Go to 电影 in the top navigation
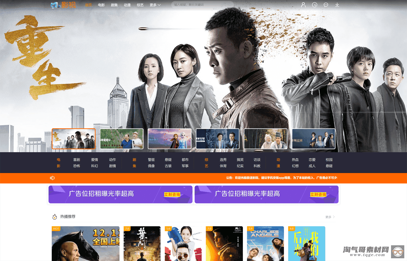Viewport: 407px width, 261px height. tap(101, 5)
